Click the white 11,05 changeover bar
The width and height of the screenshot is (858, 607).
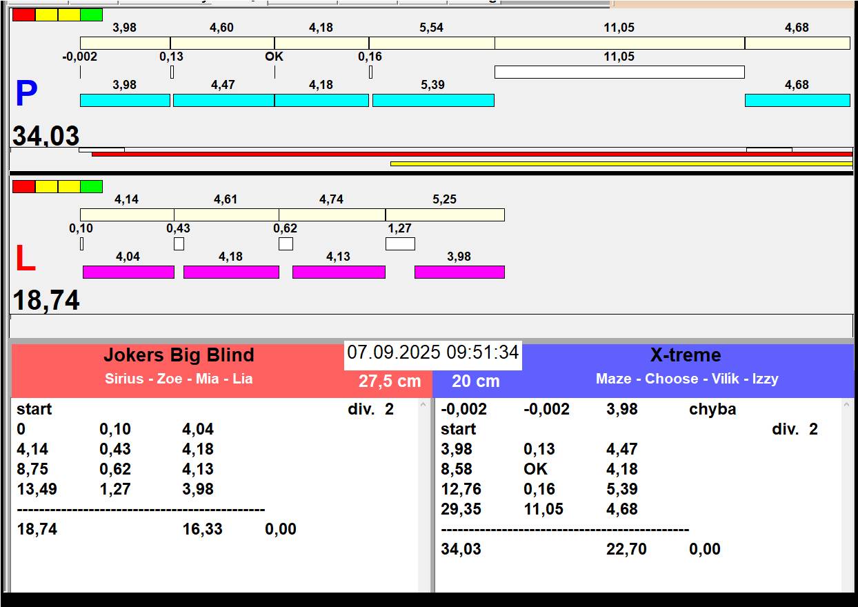tap(619, 72)
